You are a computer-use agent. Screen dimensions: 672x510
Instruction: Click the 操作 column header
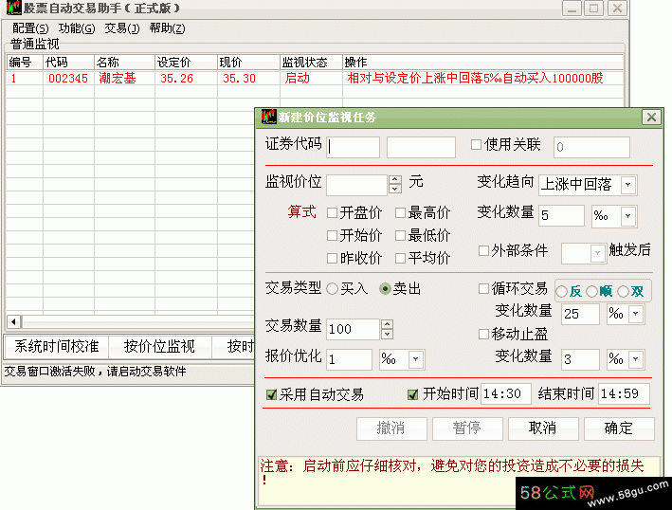tap(482, 63)
